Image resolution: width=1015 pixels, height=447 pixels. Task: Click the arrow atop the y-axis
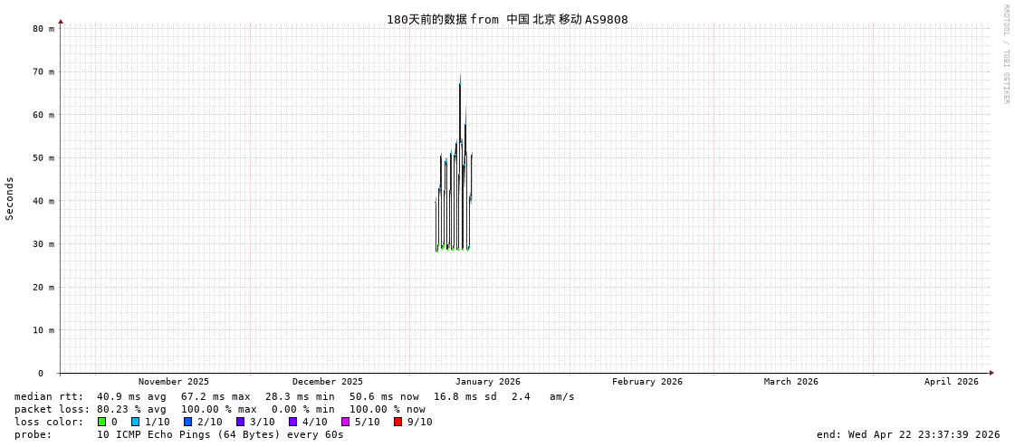pyautogui.click(x=61, y=21)
